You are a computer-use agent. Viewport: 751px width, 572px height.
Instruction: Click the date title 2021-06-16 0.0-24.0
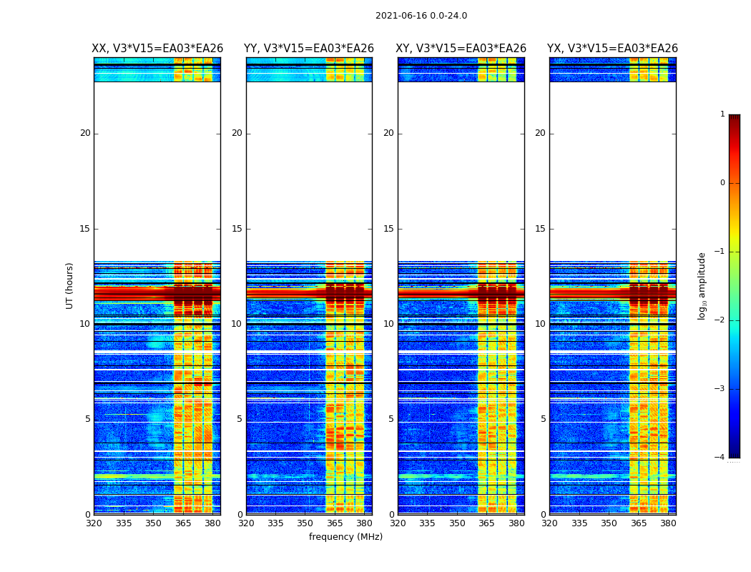coord(421,16)
